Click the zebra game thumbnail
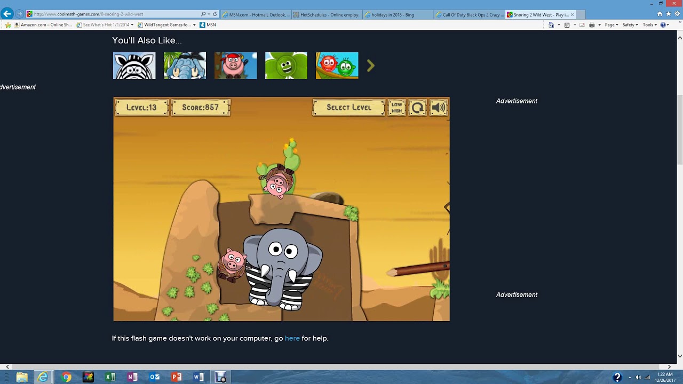Screen dimensions: 683x384 tap(134, 66)
